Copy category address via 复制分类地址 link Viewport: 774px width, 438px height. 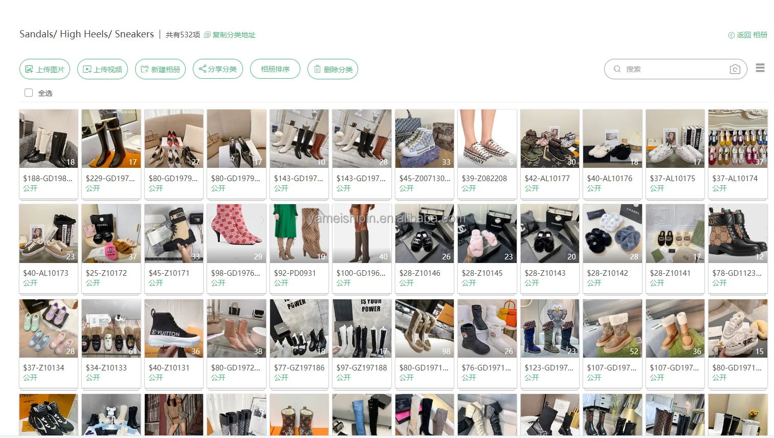pos(230,35)
